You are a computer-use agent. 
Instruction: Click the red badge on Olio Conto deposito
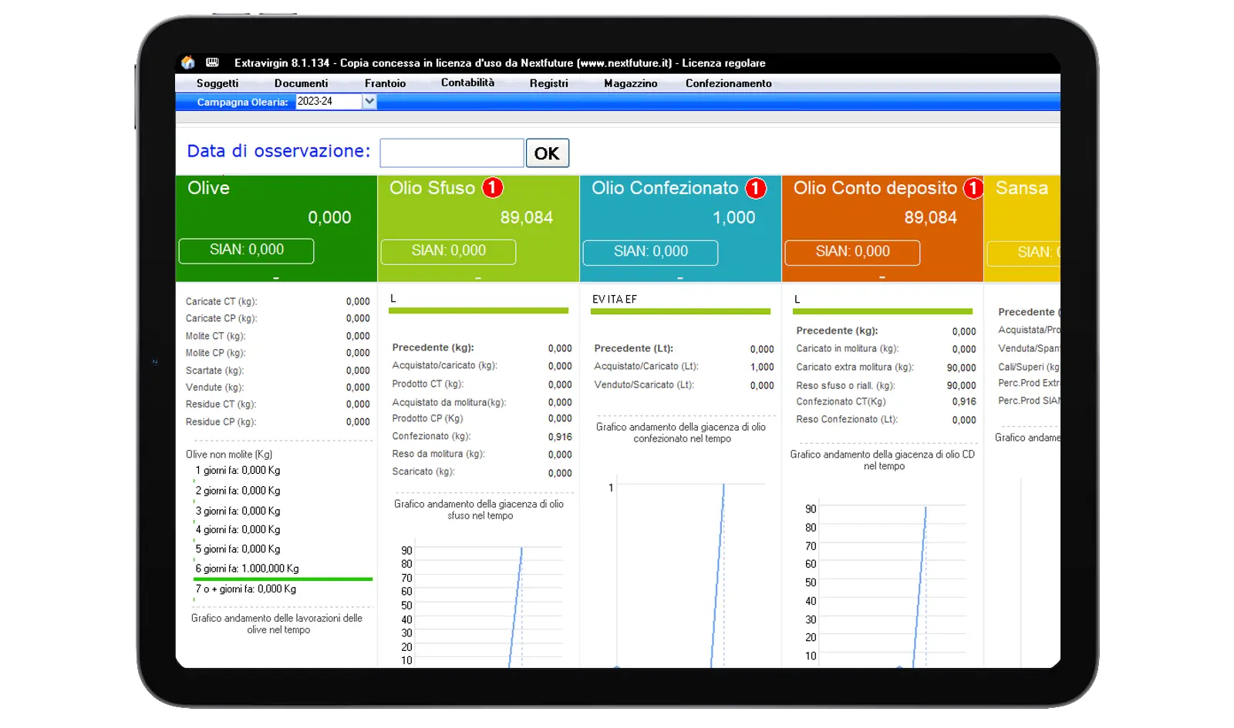(x=973, y=188)
